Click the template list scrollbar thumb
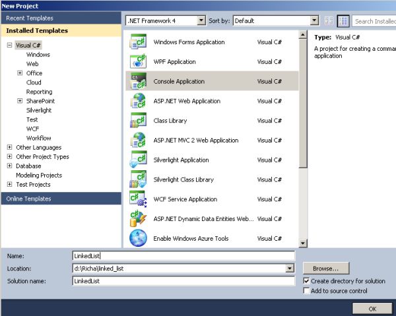 [x=303, y=104]
